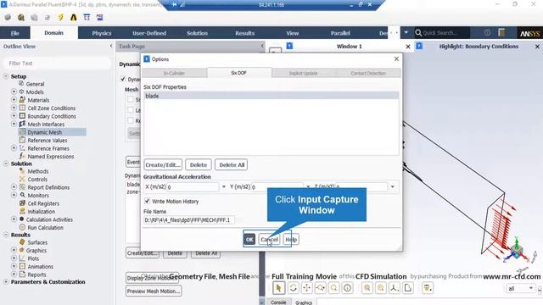Activate the pan view tool
543x305 pixels.
[x=306, y=288]
